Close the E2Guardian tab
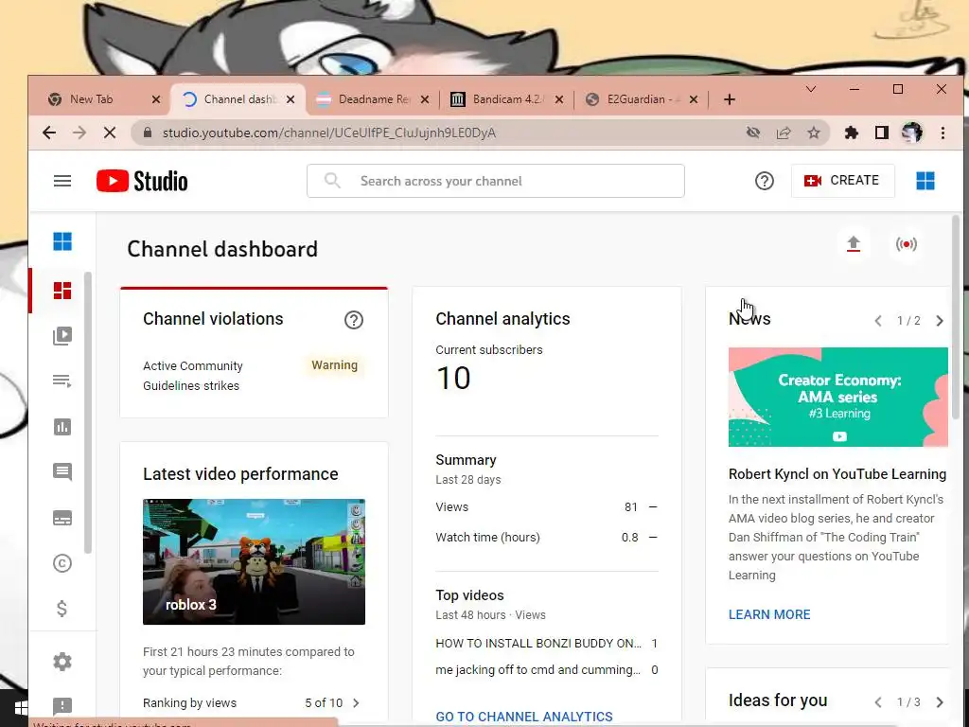 pyautogui.click(x=694, y=98)
